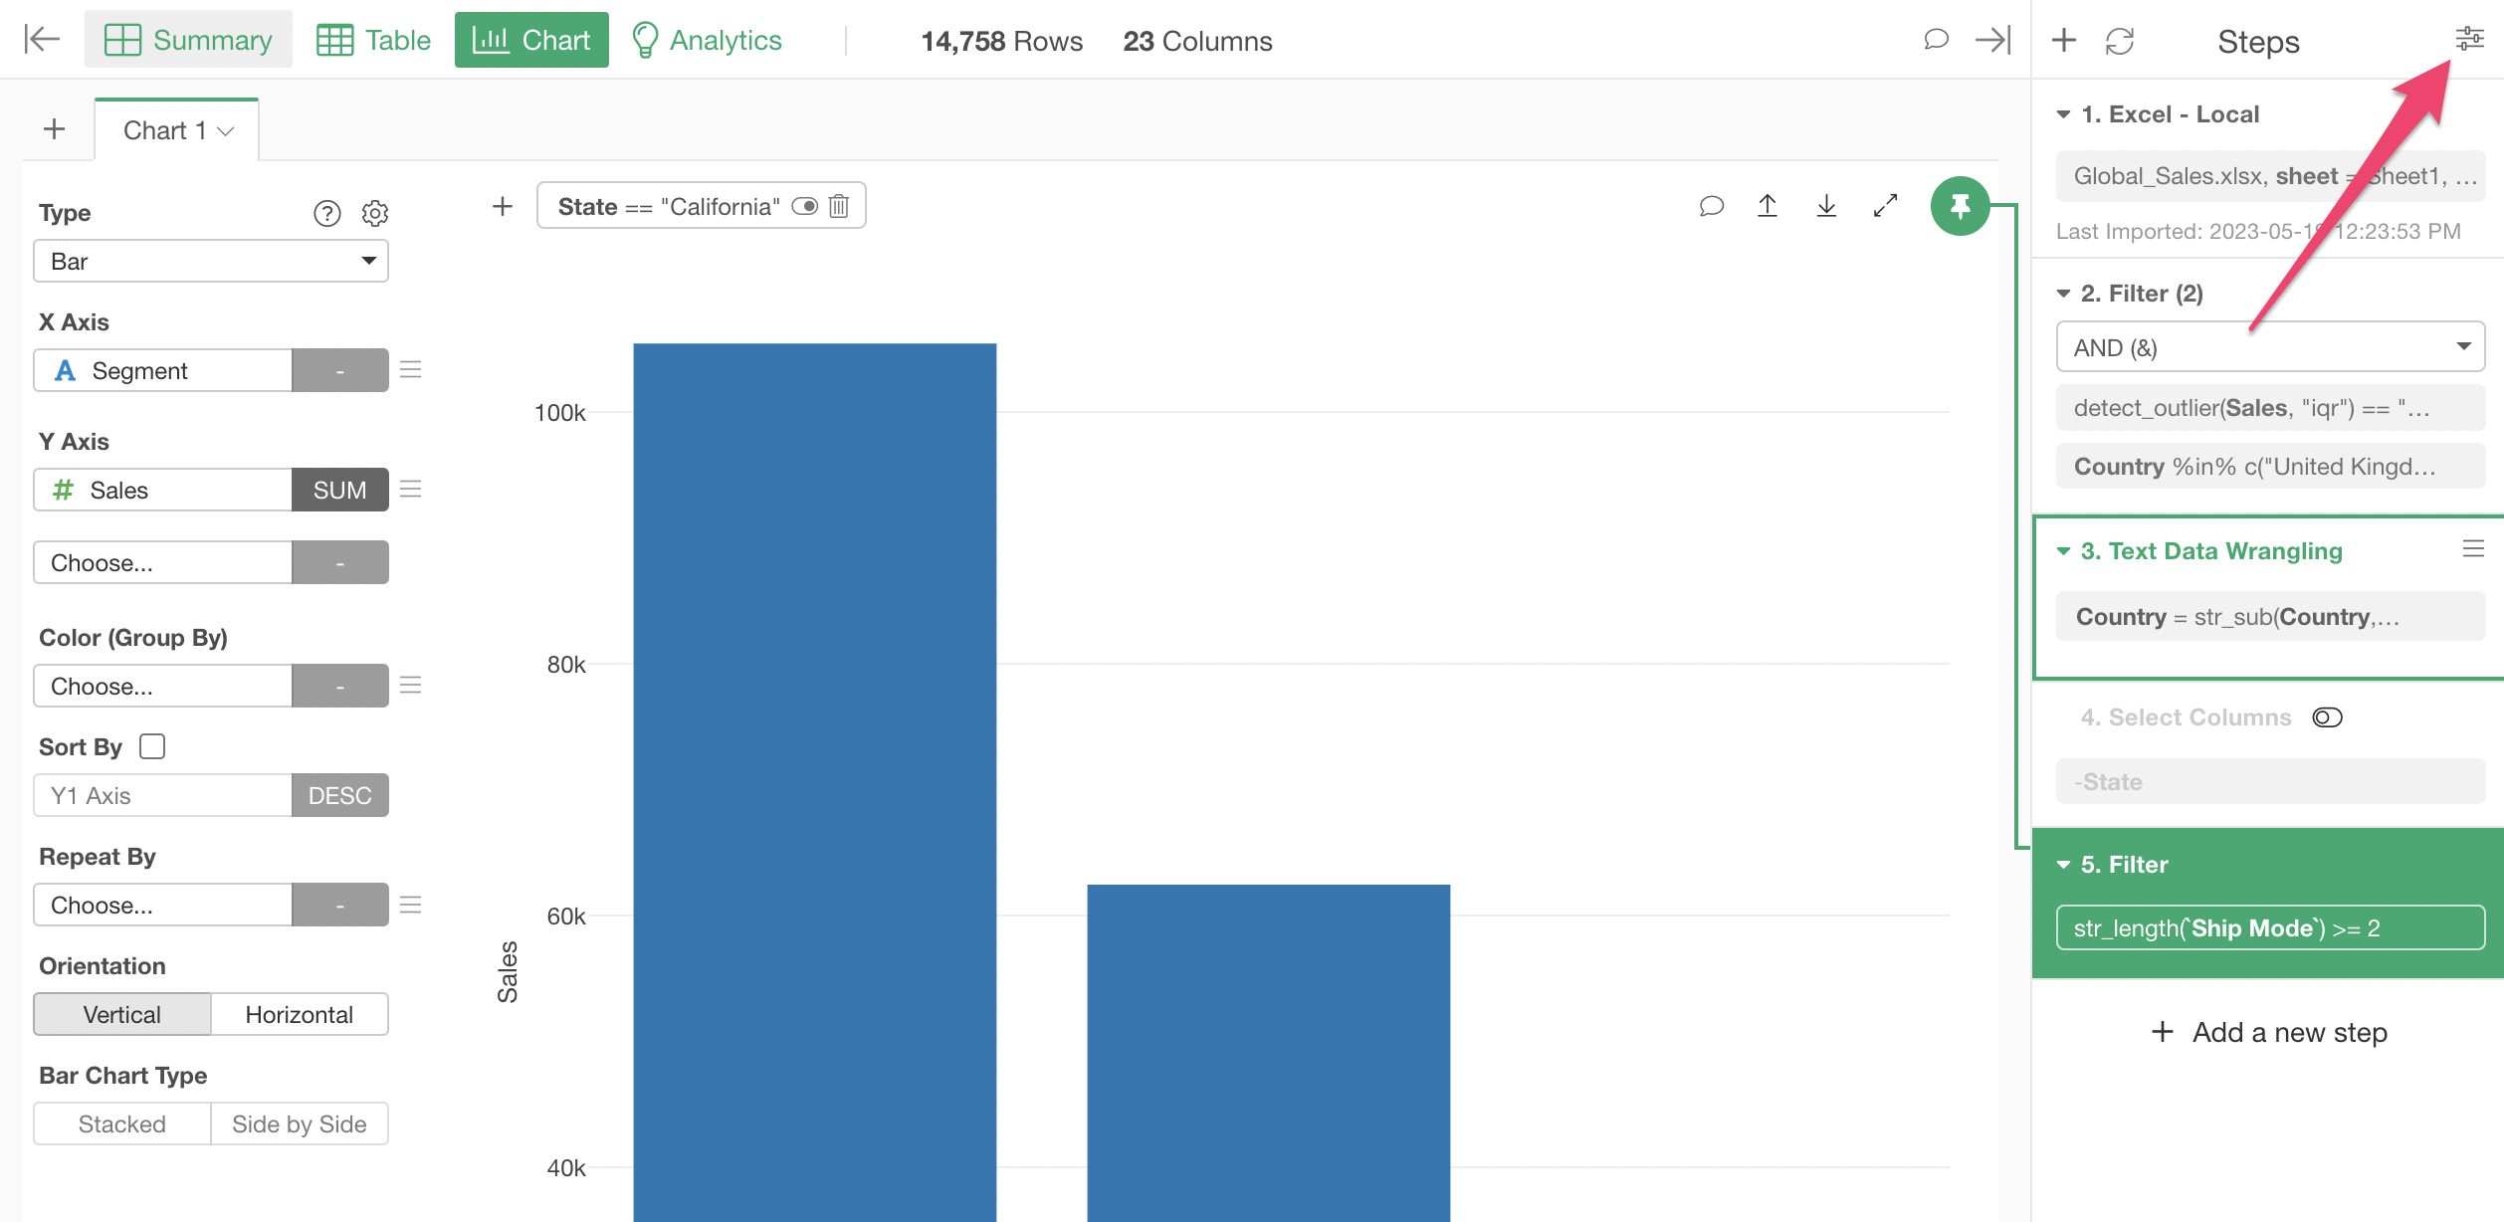Delete the State California filter via trash icon

839,206
